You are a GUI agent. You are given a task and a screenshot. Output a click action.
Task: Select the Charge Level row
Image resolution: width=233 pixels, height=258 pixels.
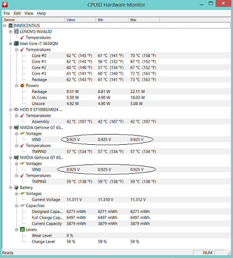click(x=131, y=242)
